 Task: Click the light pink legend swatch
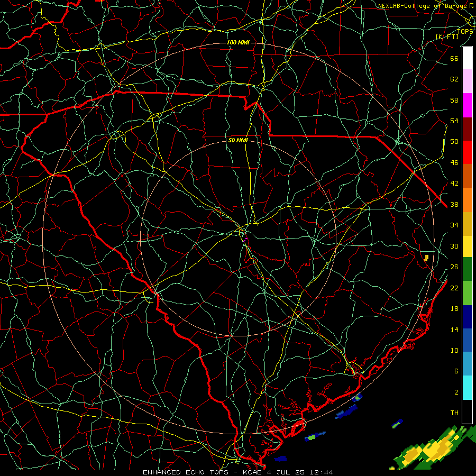click(x=467, y=81)
